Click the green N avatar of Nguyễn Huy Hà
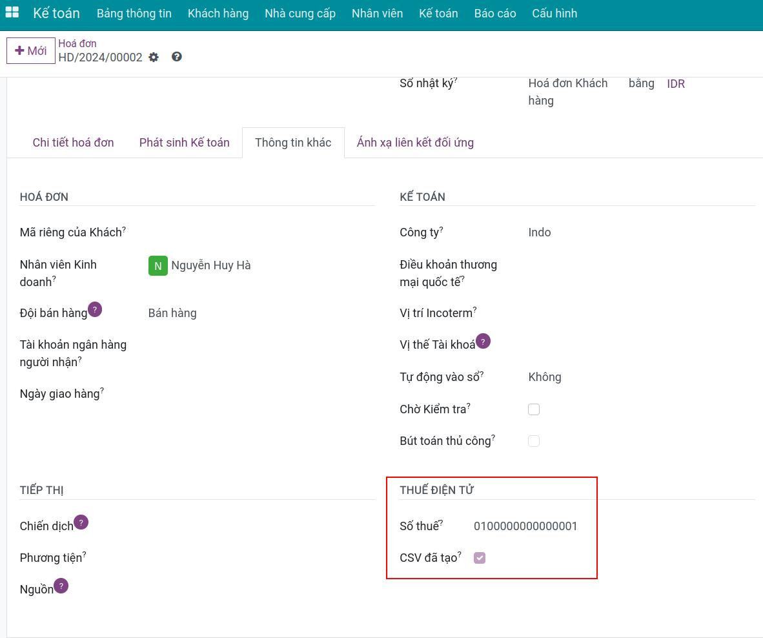The image size is (763, 638). (x=158, y=265)
